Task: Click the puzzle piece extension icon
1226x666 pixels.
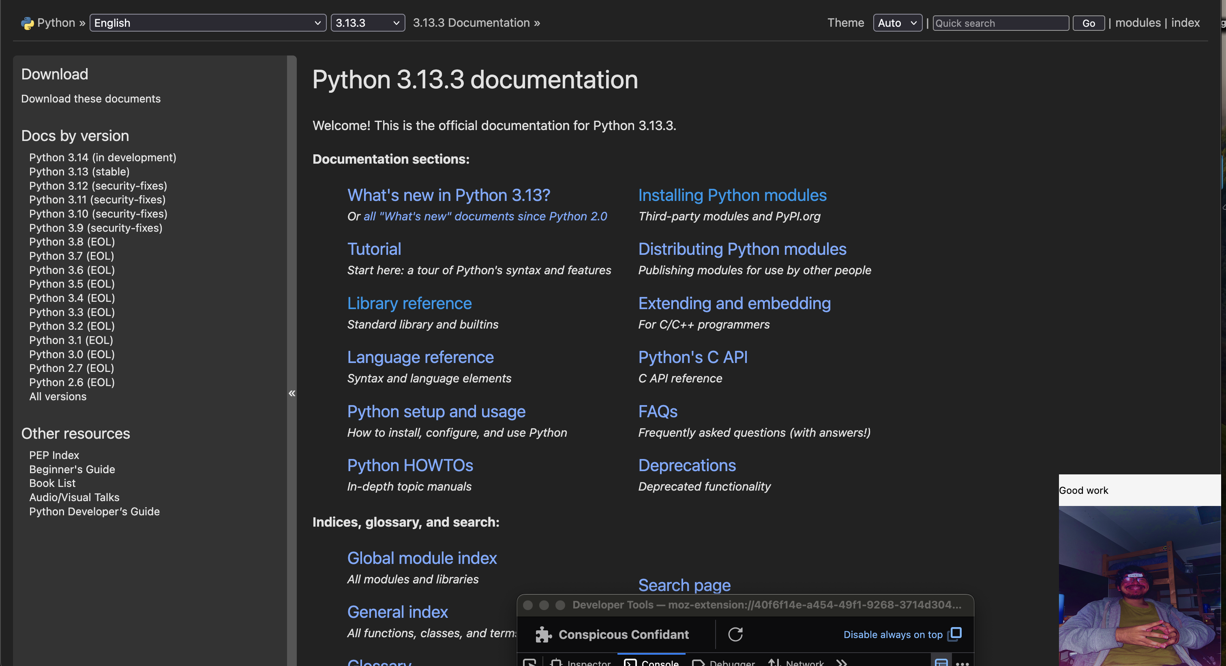Action: pos(543,634)
